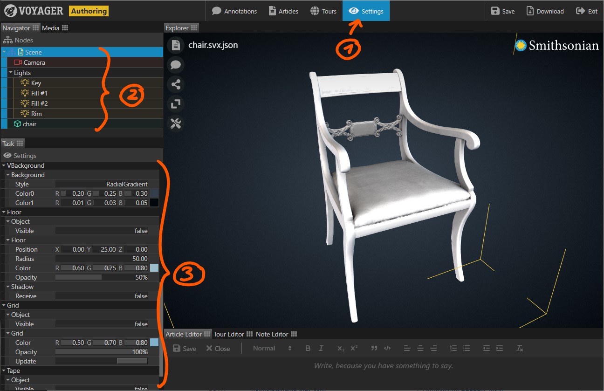Open the annotations speech bubble icon in viewer
Image resolution: width=604 pixels, height=391 pixels.
176,65
